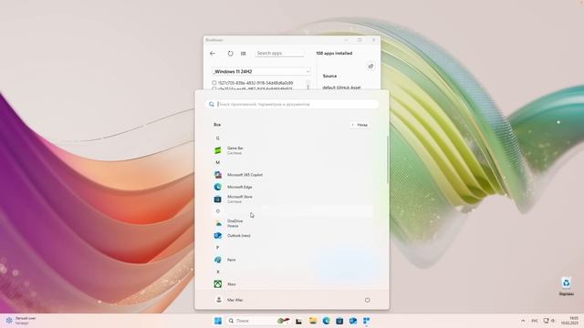Open Microsoft Store from Start list
584x328 pixels.
[292, 199]
